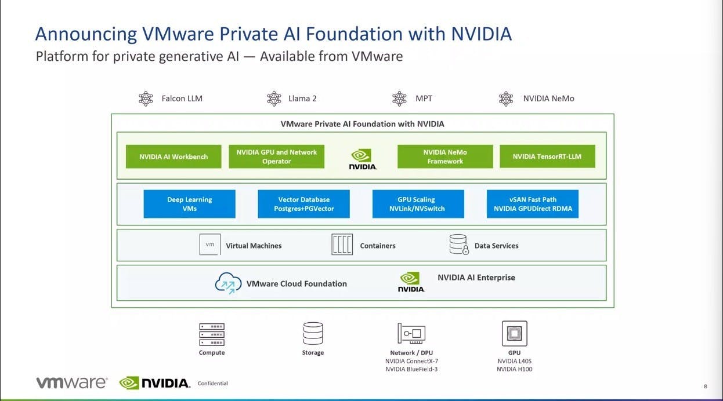Click the VMware logo in footer
Screen dimensions: 723x401
[x=72, y=382]
